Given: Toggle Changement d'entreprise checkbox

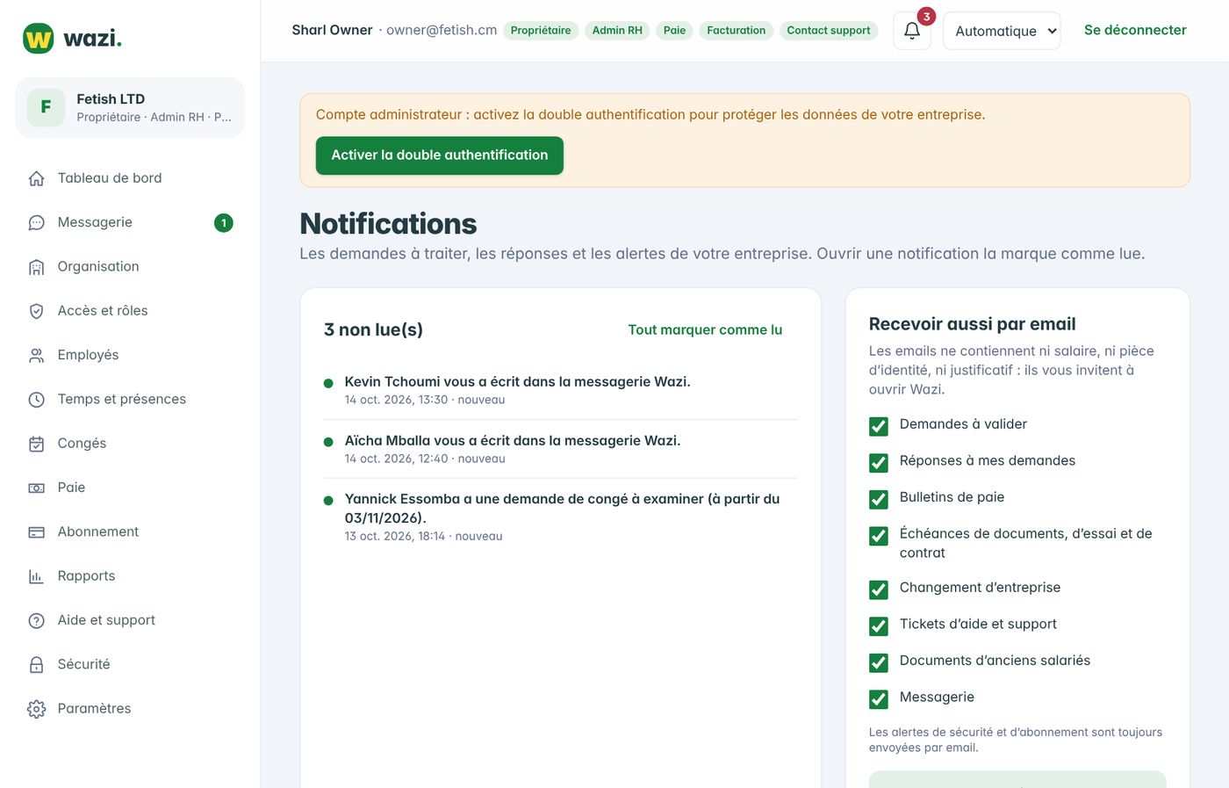Looking at the screenshot, I should tap(878, 589).
